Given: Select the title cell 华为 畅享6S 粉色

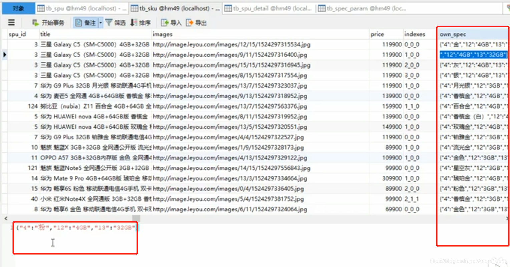Looking at the screenshot, I should pyautogui.click(x=95, y=189).
